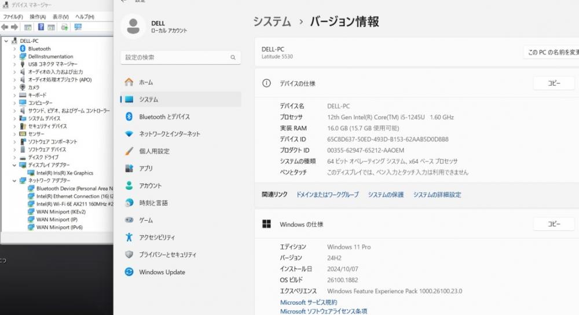Open 個人用設定 personalization settings

tap(181, 151)
